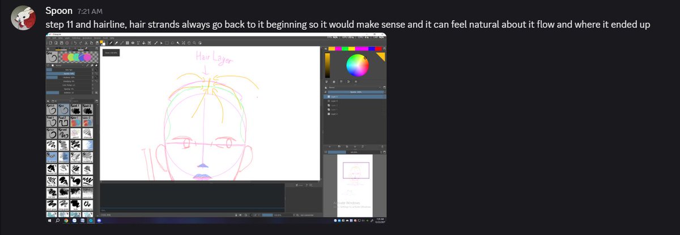Choose the Pixel 2 brush preset
The height and width of the screenshot is (235, 680).
pyautogui.click(x=63, y=121)
